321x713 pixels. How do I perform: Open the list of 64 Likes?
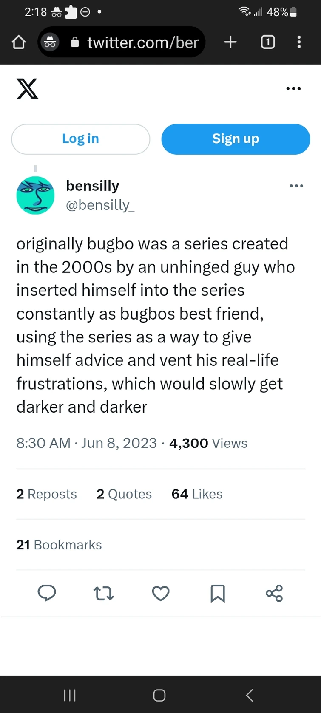pos(196,494)
